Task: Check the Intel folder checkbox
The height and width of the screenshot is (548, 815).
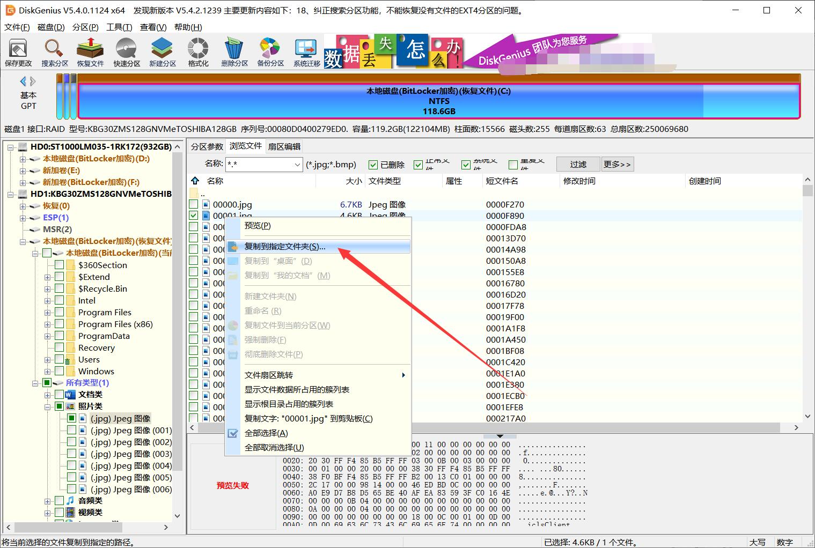Action: tap(60, 300)
